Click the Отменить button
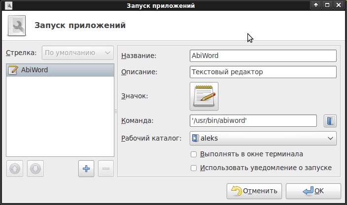Viewport: 347px width, 205px height. pos(254,191)
